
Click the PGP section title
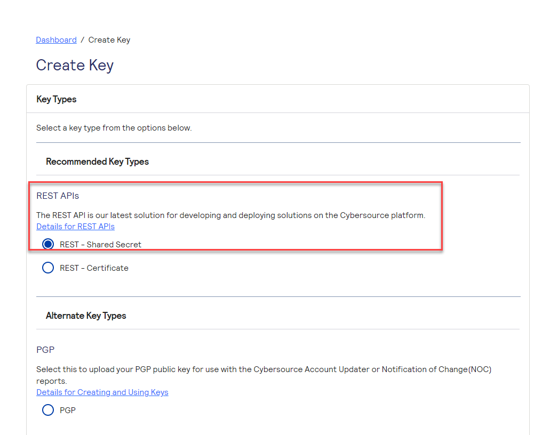[45, 350]
